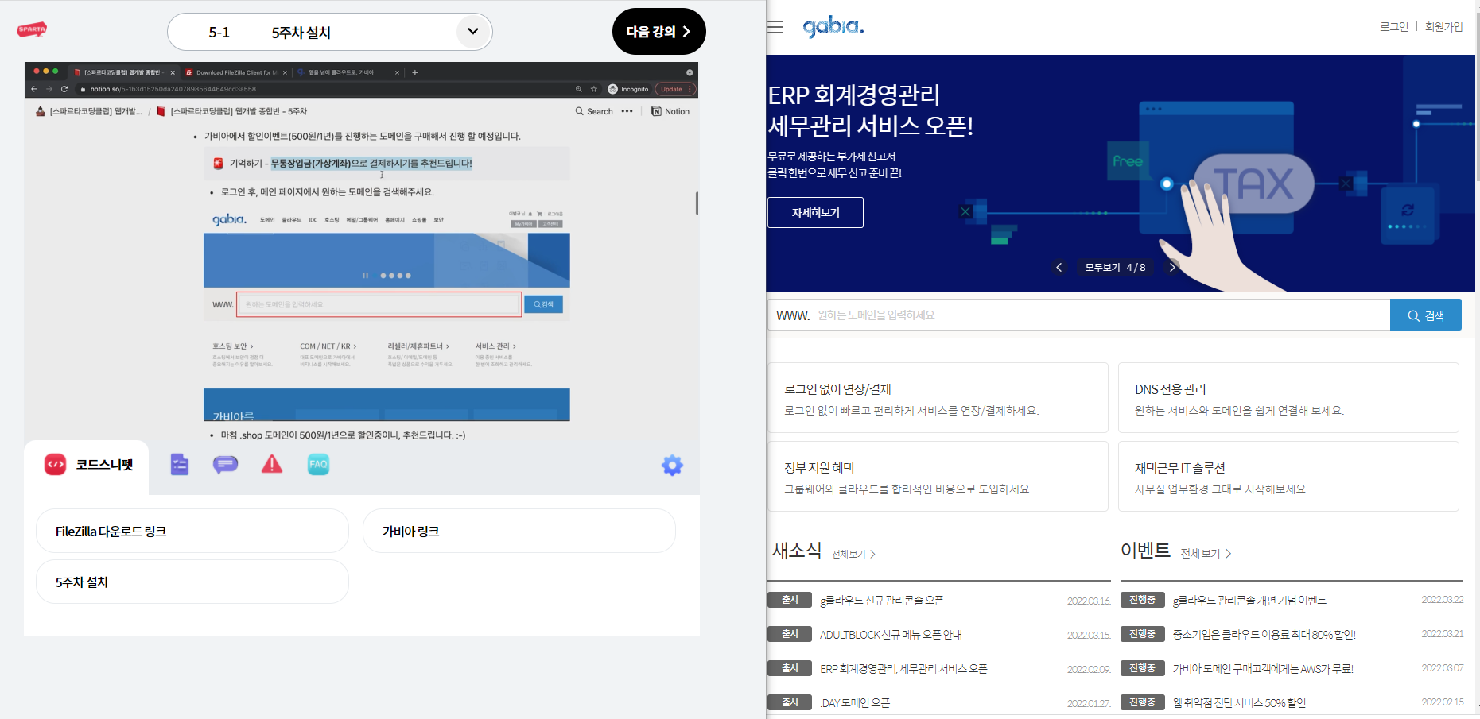This screenshot has width=1480, height=719.
Task: Click the gabia logo
Action: [833, 27]
